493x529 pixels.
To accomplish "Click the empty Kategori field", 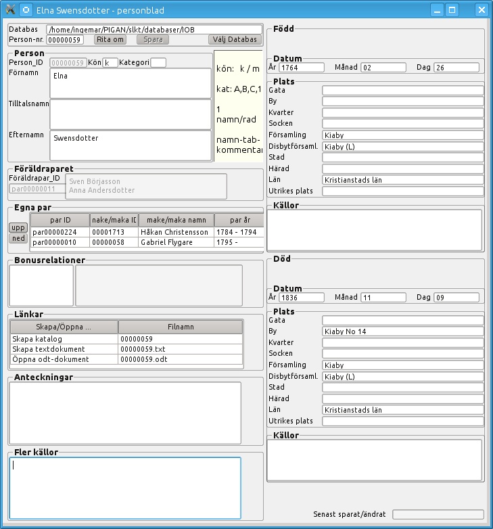I will tap(158, 63).
